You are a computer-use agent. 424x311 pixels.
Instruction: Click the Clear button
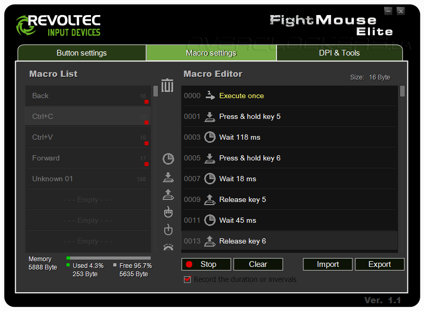point(258,264)
